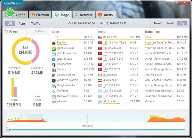Open the Options dropdown in All Usage
The height and width of the screenshot is (138, 192).
pos(40,32)
